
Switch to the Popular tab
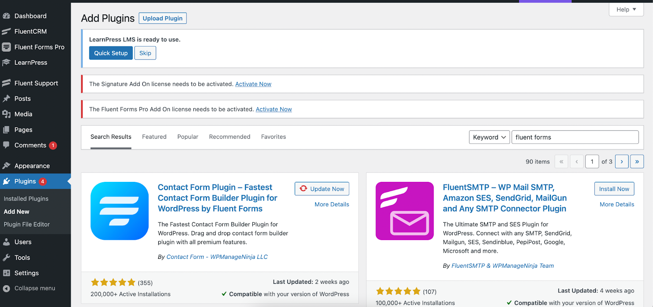(188, 137)
